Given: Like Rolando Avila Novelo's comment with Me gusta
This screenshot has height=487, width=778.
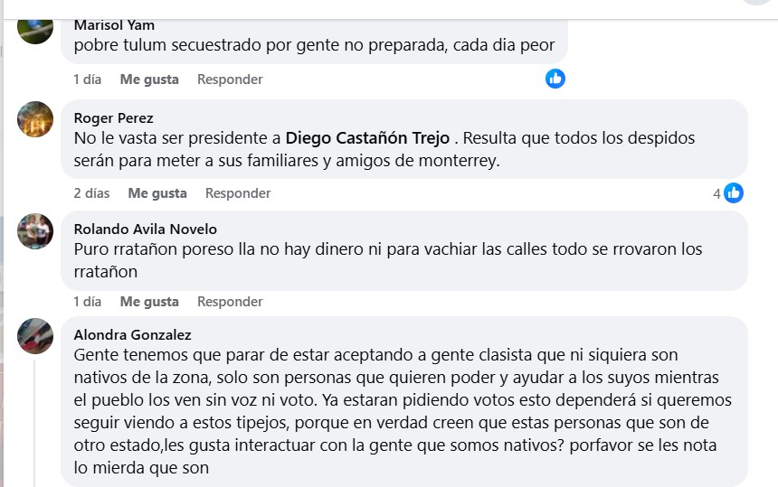Looking at the screenshot, I should click(149, 302).
